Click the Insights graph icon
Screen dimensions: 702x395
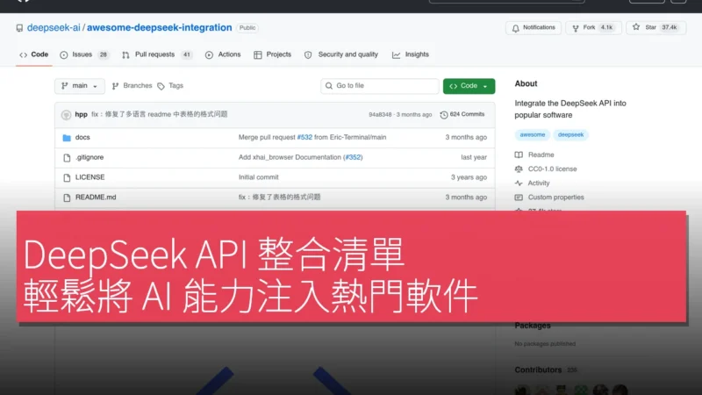397,55
